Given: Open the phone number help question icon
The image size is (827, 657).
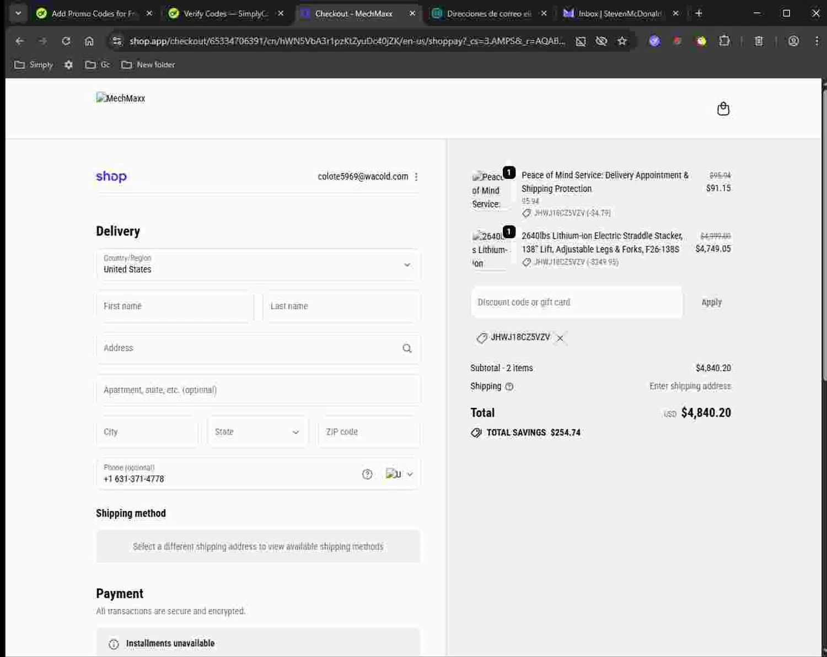Looking at the screenshot, I should [367, 474].
